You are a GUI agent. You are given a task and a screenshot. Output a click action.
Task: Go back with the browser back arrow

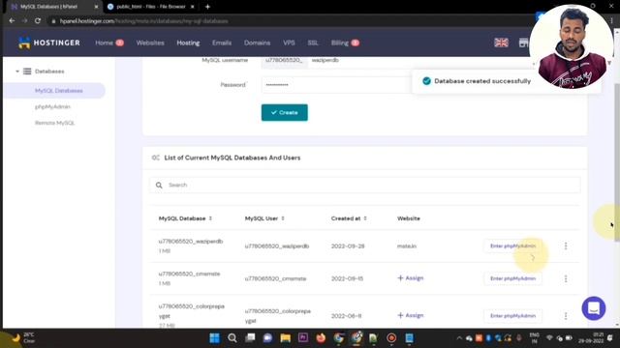click(12, 21)
